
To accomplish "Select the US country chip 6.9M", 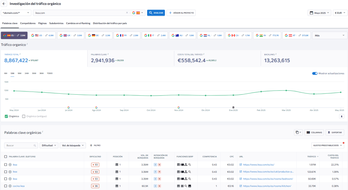I will (x=42, y=35).
